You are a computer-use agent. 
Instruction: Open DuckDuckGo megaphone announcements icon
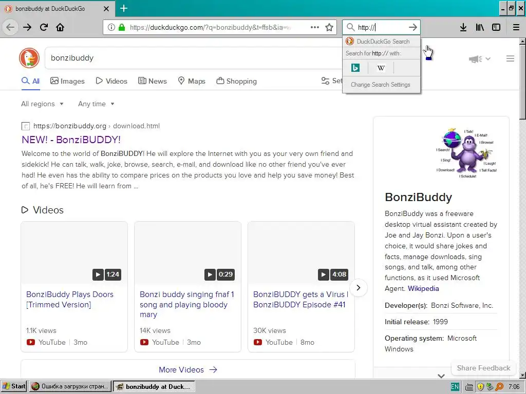pos(475,59)
